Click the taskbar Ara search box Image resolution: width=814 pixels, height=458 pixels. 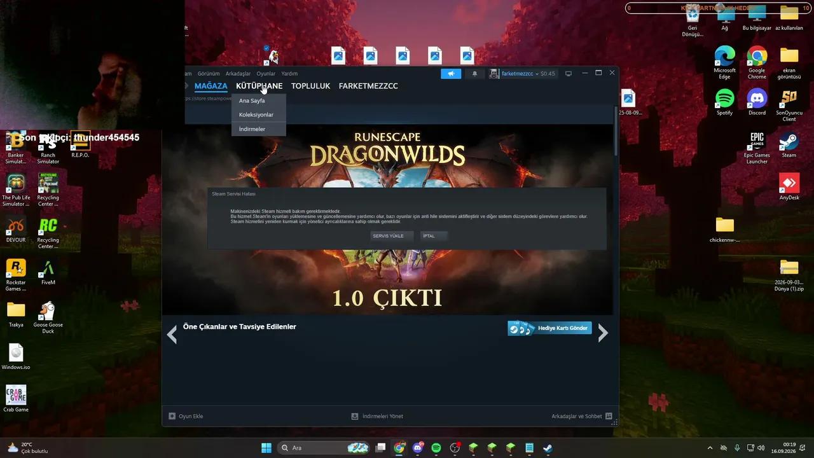tap(324, 448)
